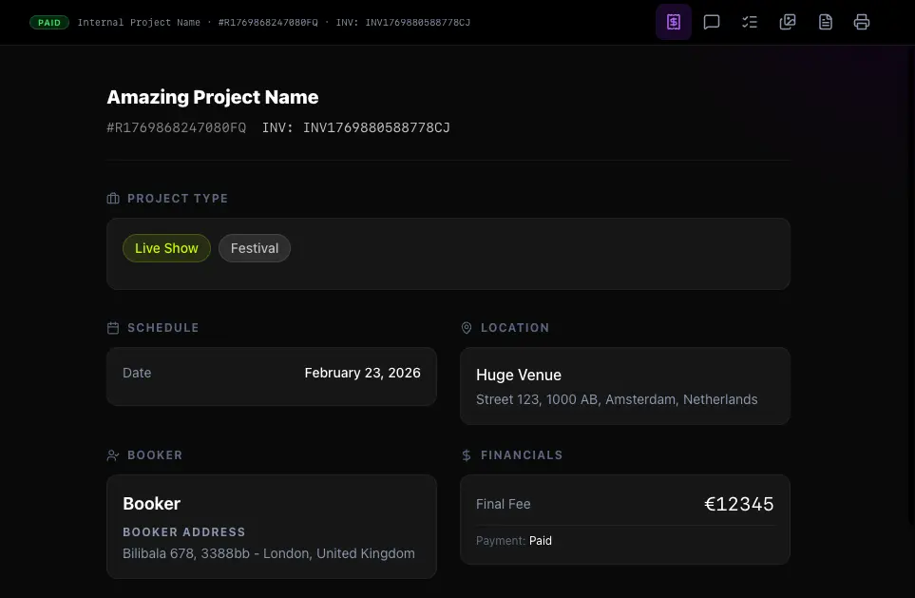The height and width of the screenshot is (598, 915).
Task: Click the PROJECT TYPE section heading
Action: pyautogui.click(x=178, y=199)
